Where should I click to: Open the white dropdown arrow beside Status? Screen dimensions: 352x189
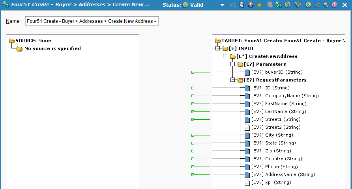coord(222,5)
